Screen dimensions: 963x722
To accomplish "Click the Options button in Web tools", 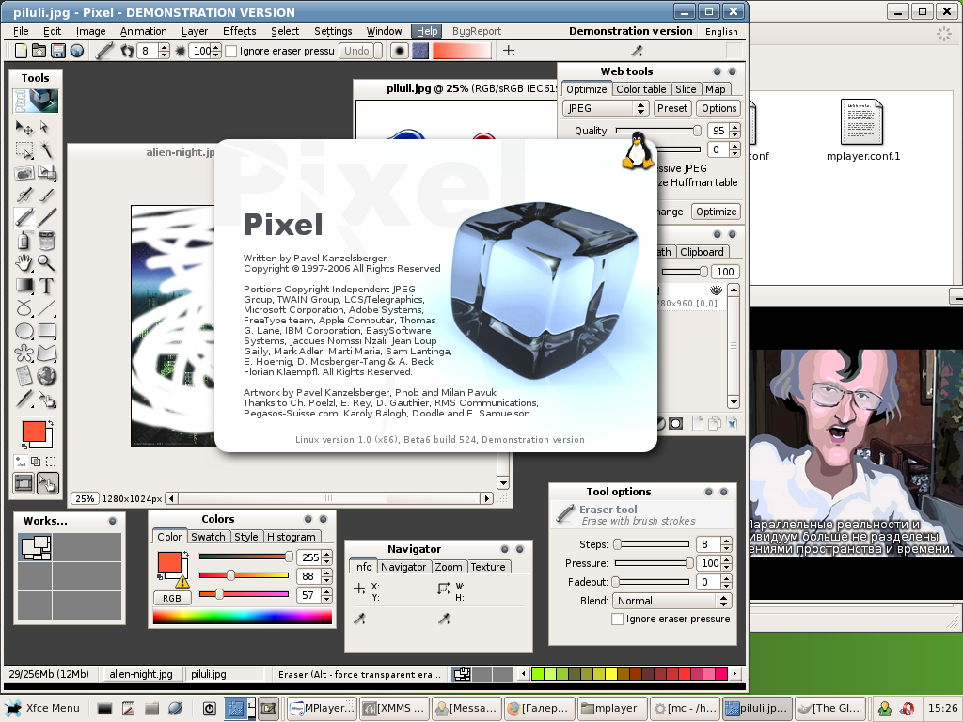I will tap(718, 108).
